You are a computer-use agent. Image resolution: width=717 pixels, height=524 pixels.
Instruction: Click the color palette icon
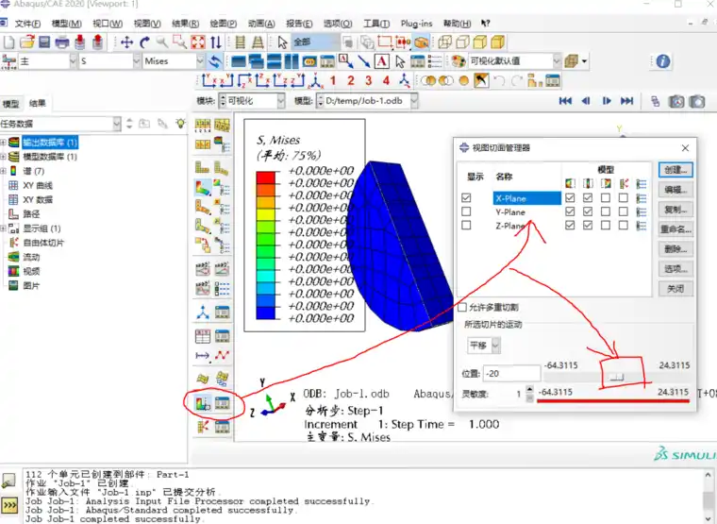pos(458,60)
